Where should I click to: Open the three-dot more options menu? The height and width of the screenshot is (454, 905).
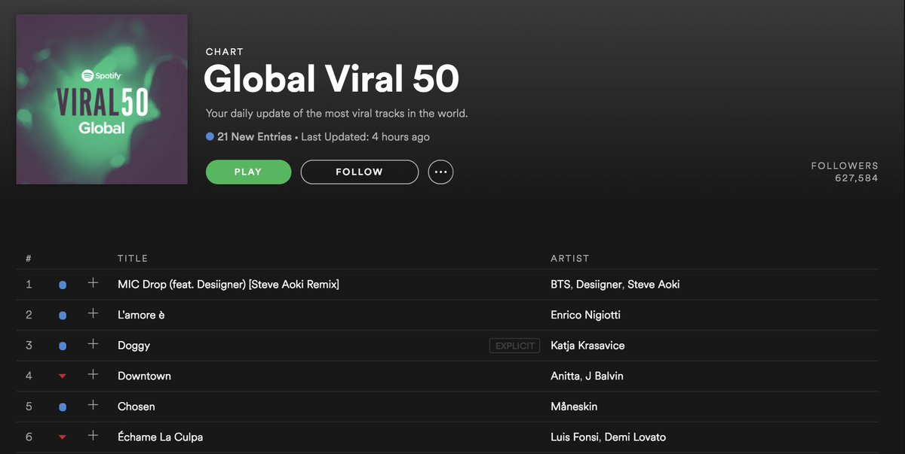[440, 172]
